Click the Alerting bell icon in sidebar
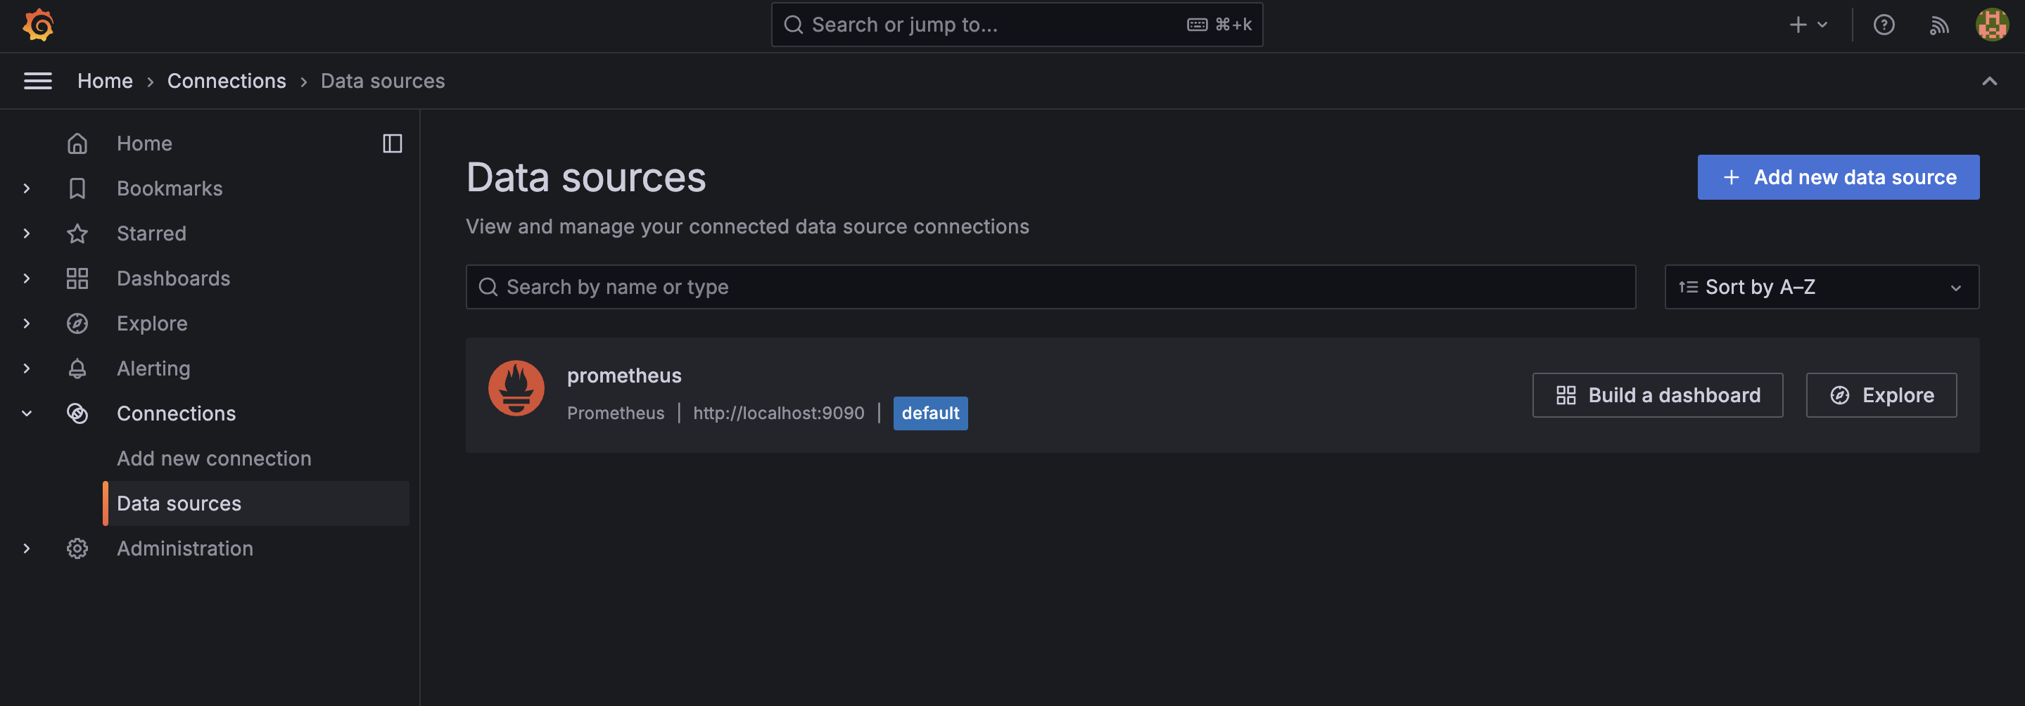 [77, 368]
